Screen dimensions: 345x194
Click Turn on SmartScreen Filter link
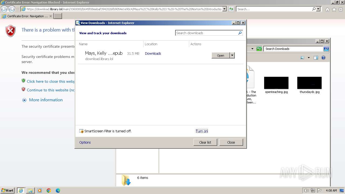pos(202,131)
